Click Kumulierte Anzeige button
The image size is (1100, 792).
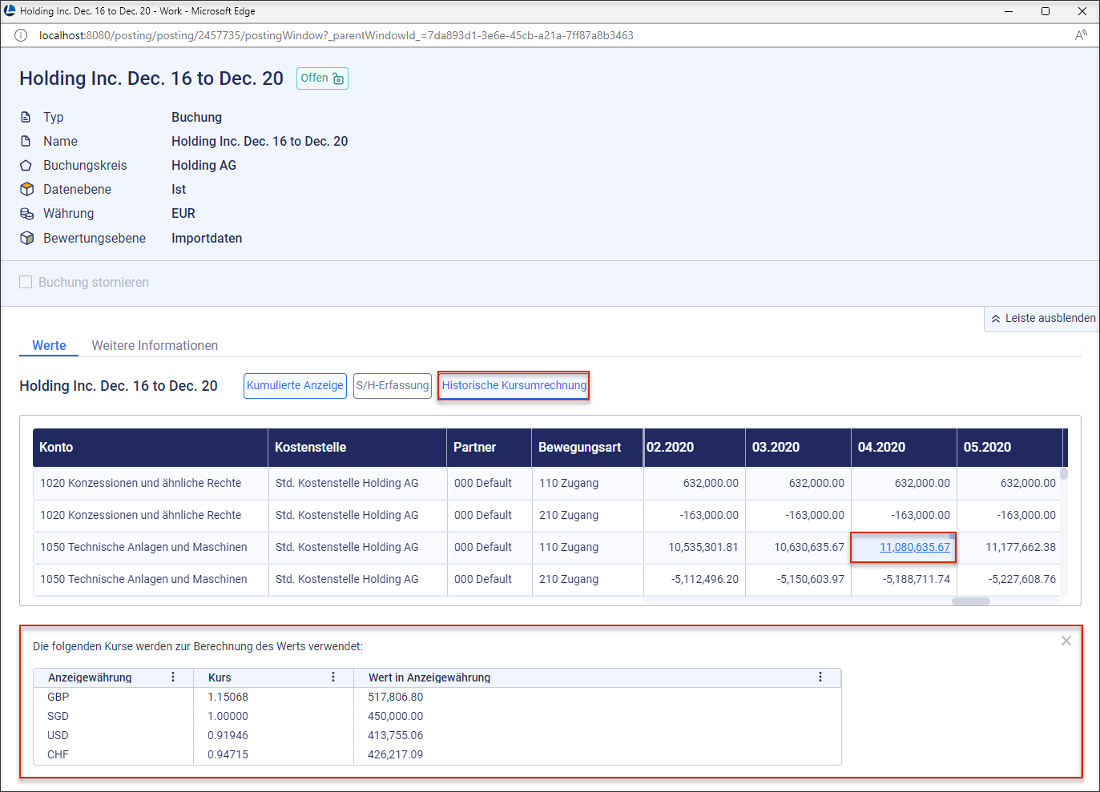(x=295, y=385)
